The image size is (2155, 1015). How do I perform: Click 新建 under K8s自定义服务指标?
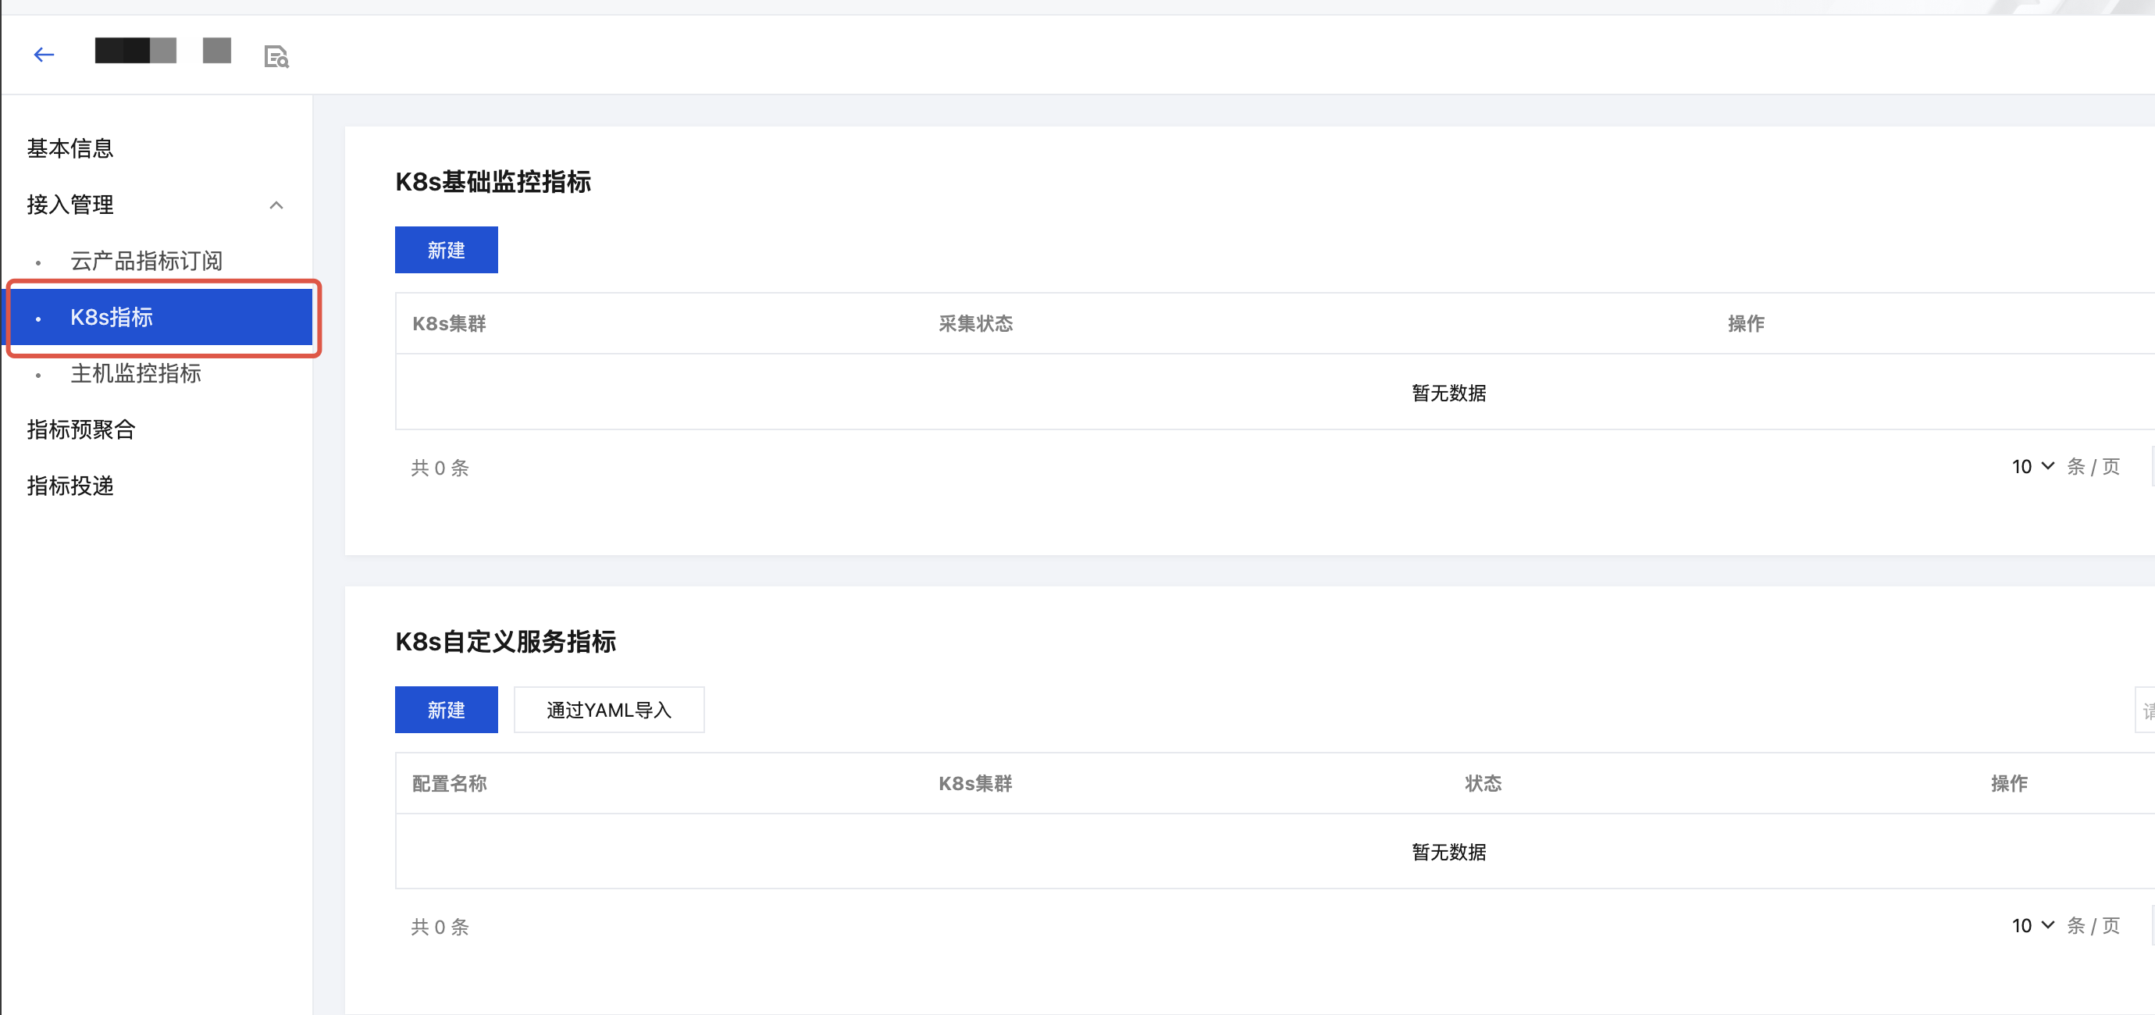(446, 710)
